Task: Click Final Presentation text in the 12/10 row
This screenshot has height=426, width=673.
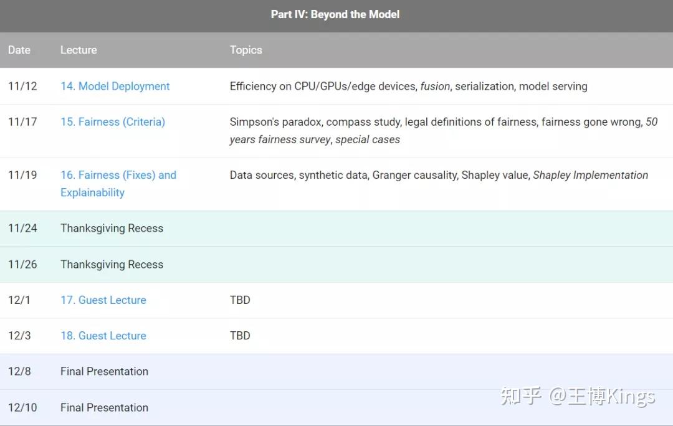Action: pos(104,407)
